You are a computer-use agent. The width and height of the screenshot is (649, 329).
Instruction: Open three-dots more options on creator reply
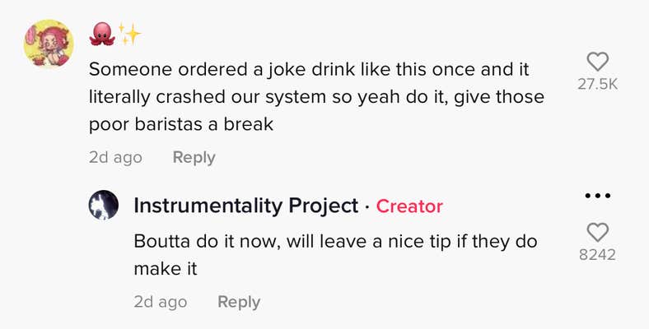point(597,196)
